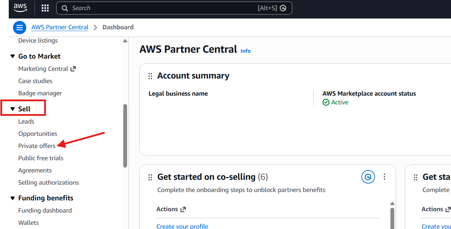Open the services grid menu icon

(x=45, y=8)
